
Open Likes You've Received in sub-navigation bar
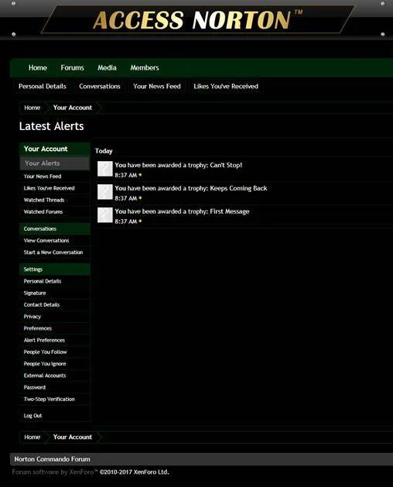point(226,87)
